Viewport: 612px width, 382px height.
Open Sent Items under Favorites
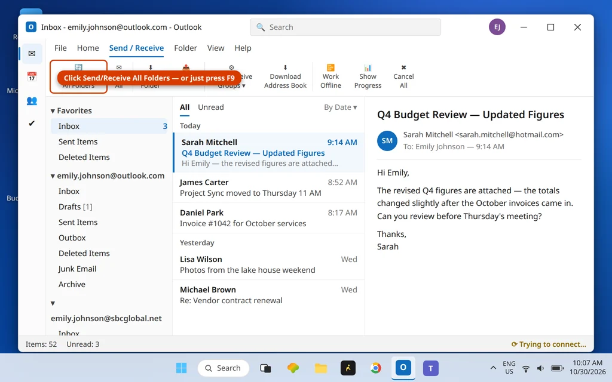click(109, 142)
